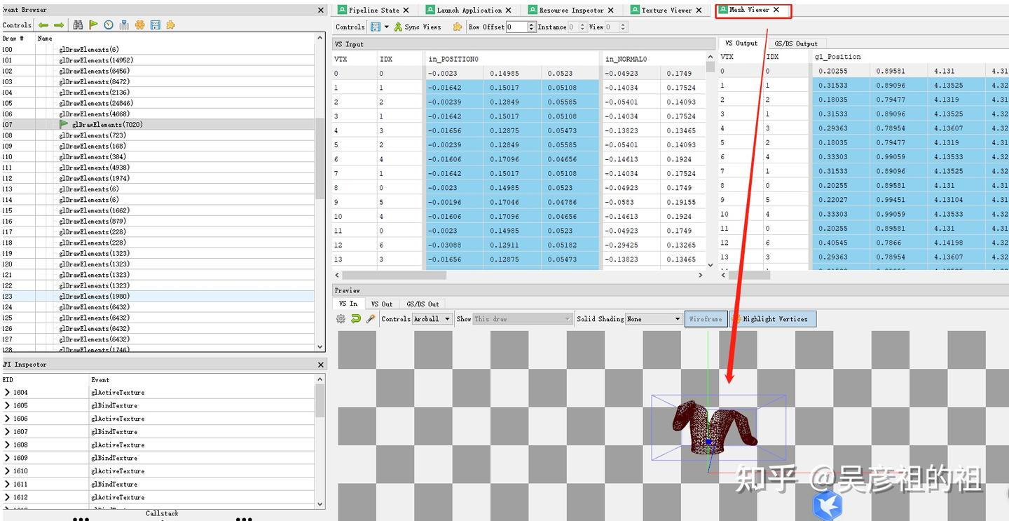
Task: Toggle Highlight Vertices in preview toolbar
Action: point(773,318)
